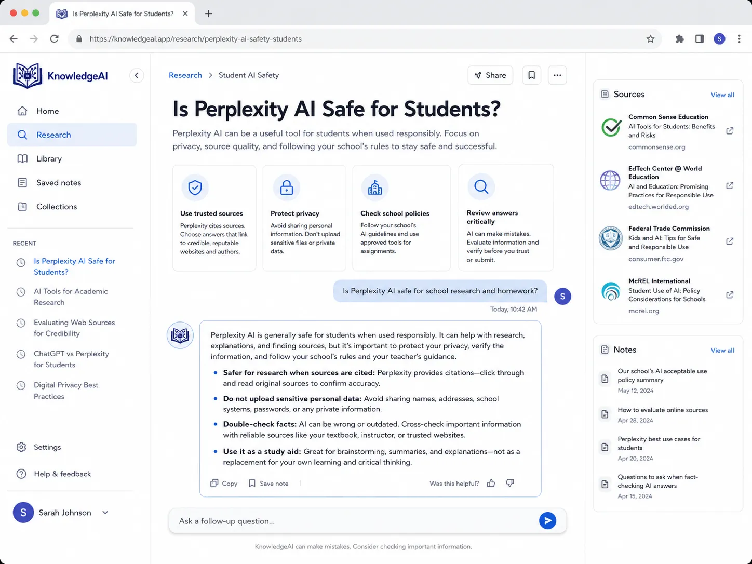752x564 pixels.
Task: Click the browser back button
Action: pyautogui.click(x=14, y=39)
